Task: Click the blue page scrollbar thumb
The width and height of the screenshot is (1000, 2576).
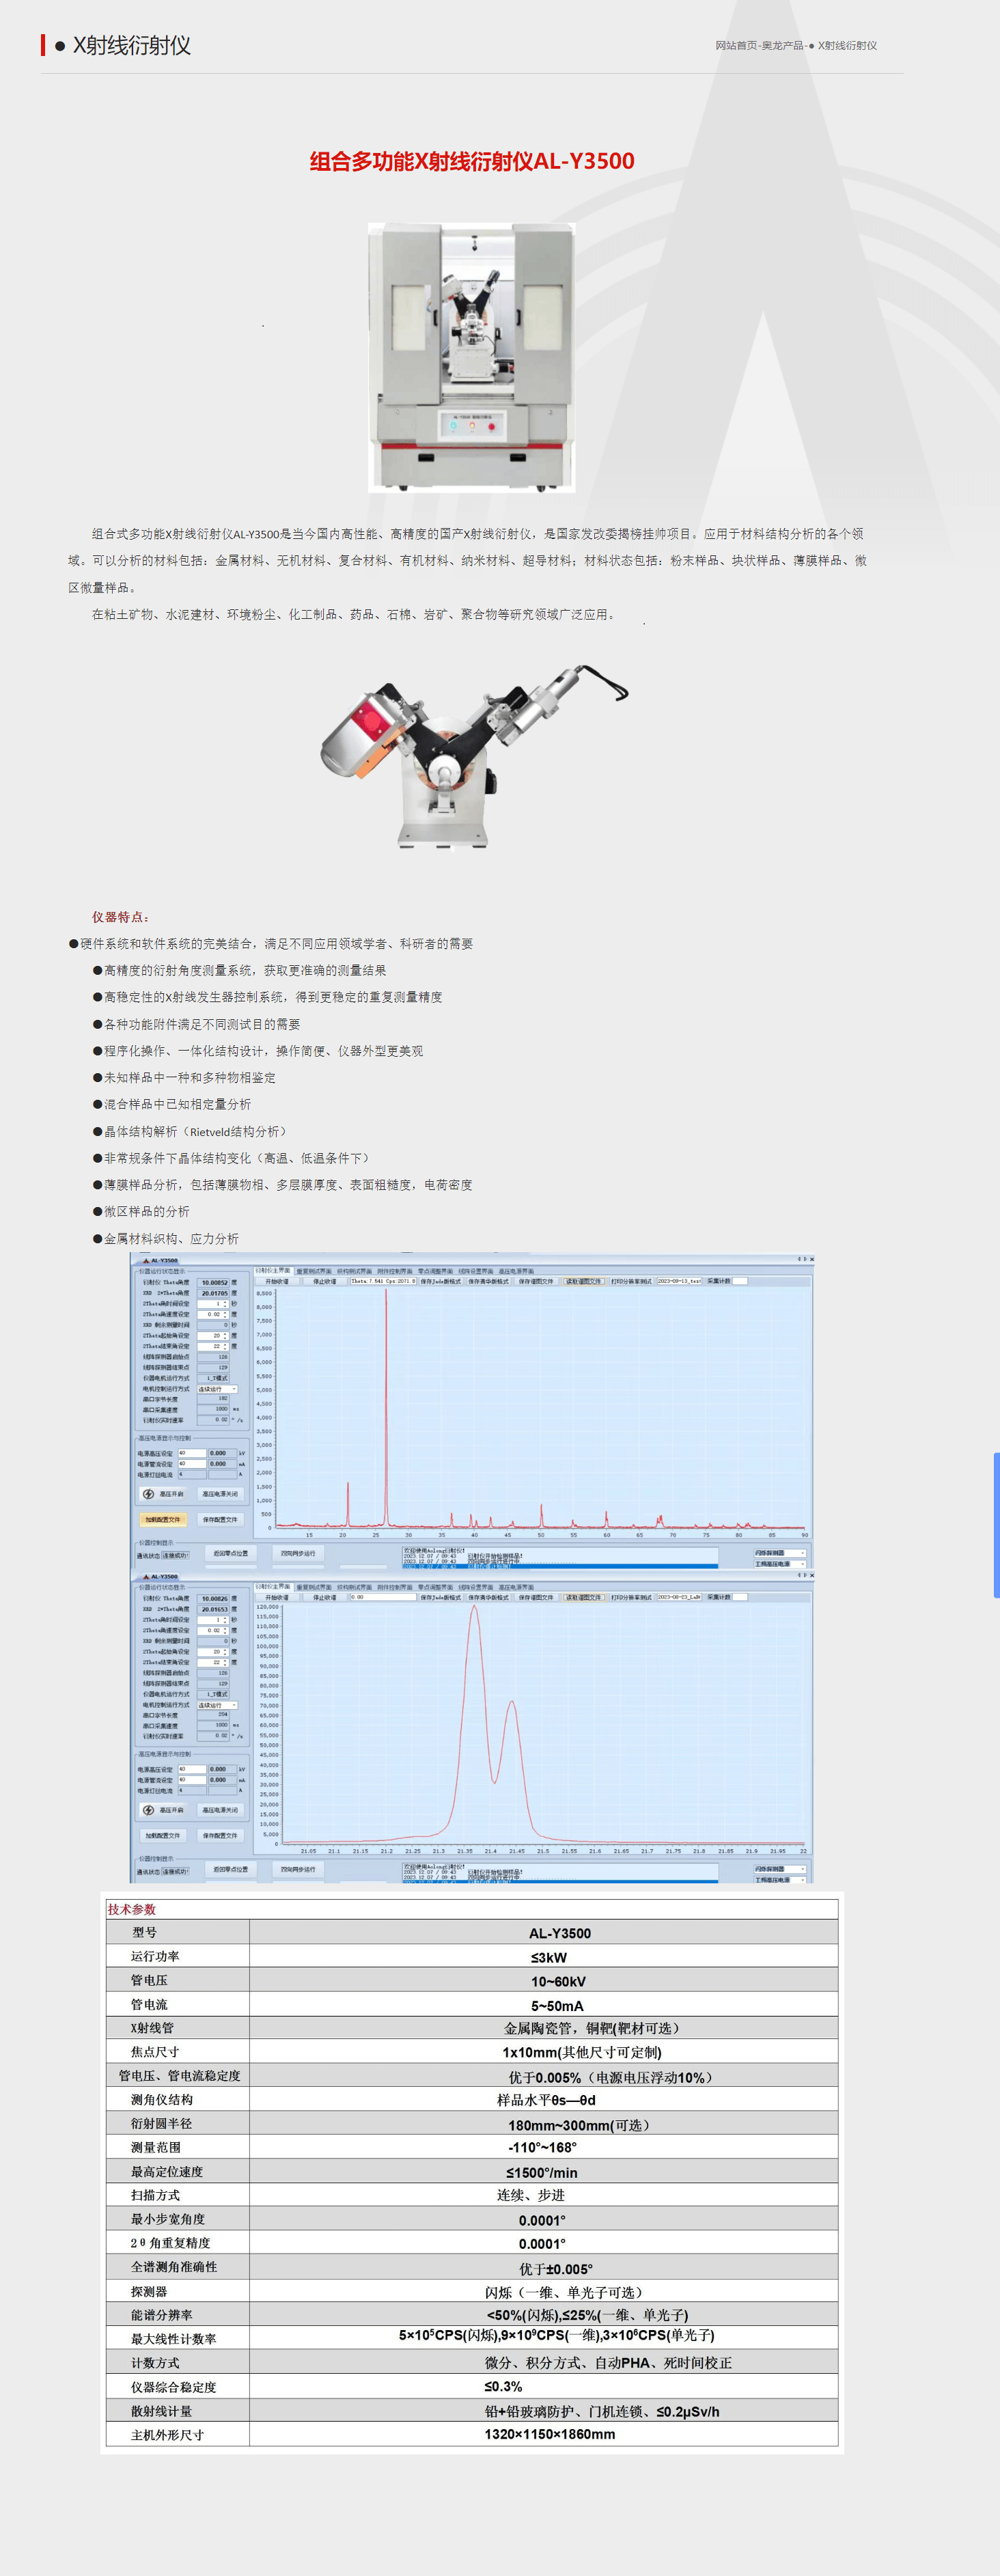Action: 995,1524
